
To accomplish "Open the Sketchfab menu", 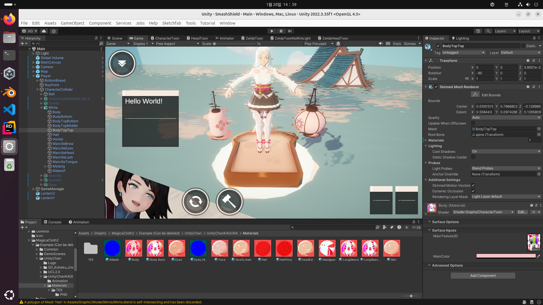I will click(x=171, y=23).
